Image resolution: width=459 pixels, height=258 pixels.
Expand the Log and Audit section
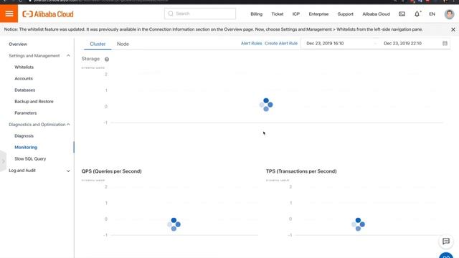click(x=68, y=171)
